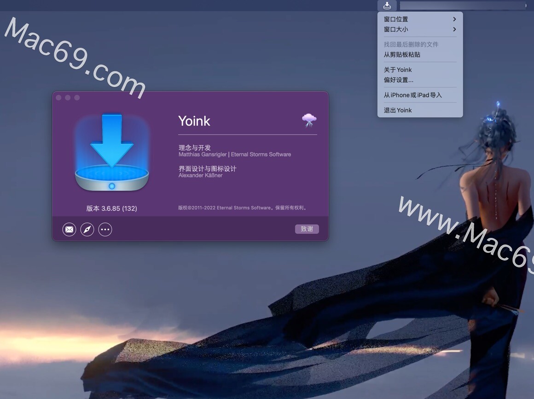Screen dimensions: 534x399
Task: Open the email feedback envelope icon
Action: [x=69, y=229]
